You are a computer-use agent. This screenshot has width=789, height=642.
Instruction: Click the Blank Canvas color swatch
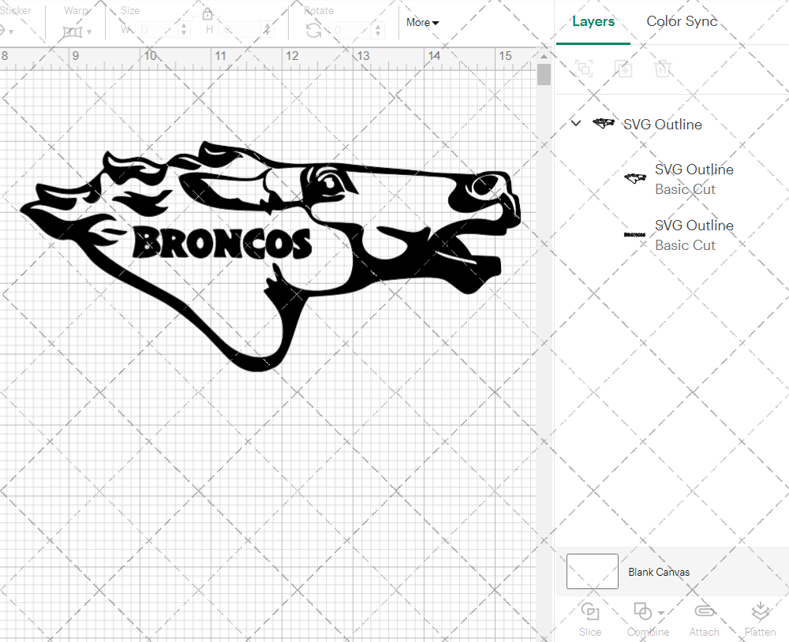[x=592, y=571]
